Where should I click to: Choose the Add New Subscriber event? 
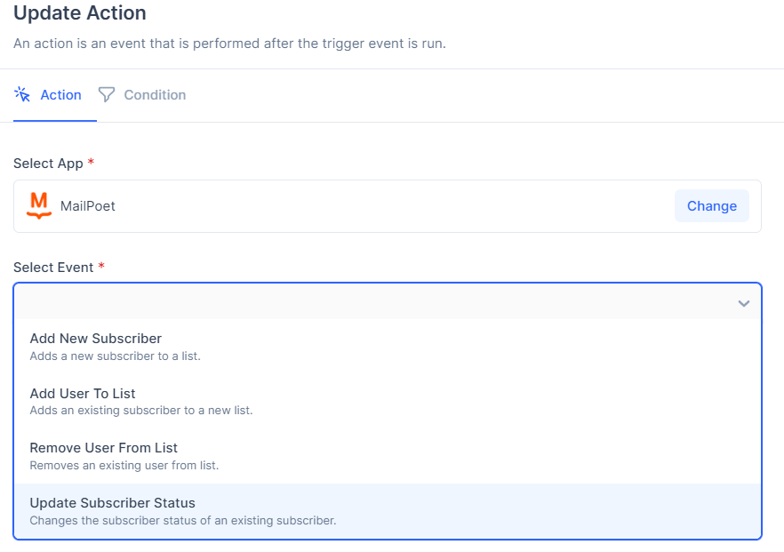96,339
